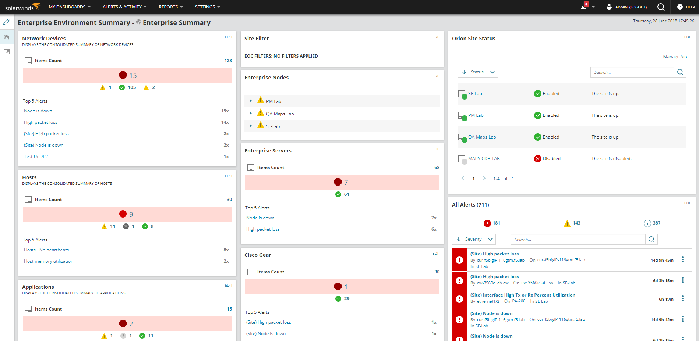
Task: Open Reports menu
Action: pos(171,7)
